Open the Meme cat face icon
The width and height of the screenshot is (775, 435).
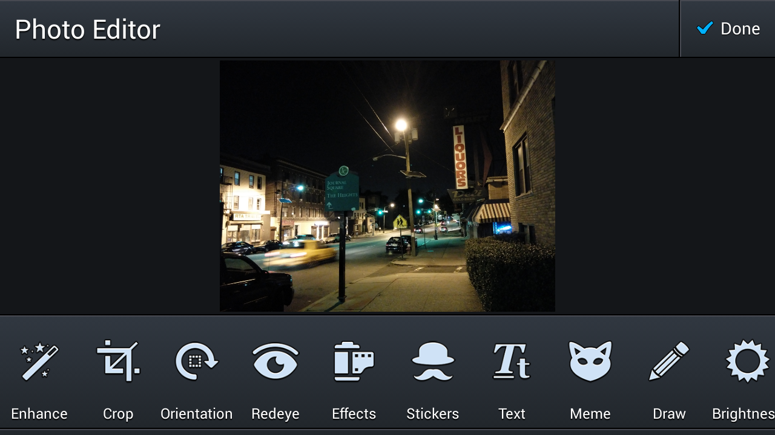(590, 361)
